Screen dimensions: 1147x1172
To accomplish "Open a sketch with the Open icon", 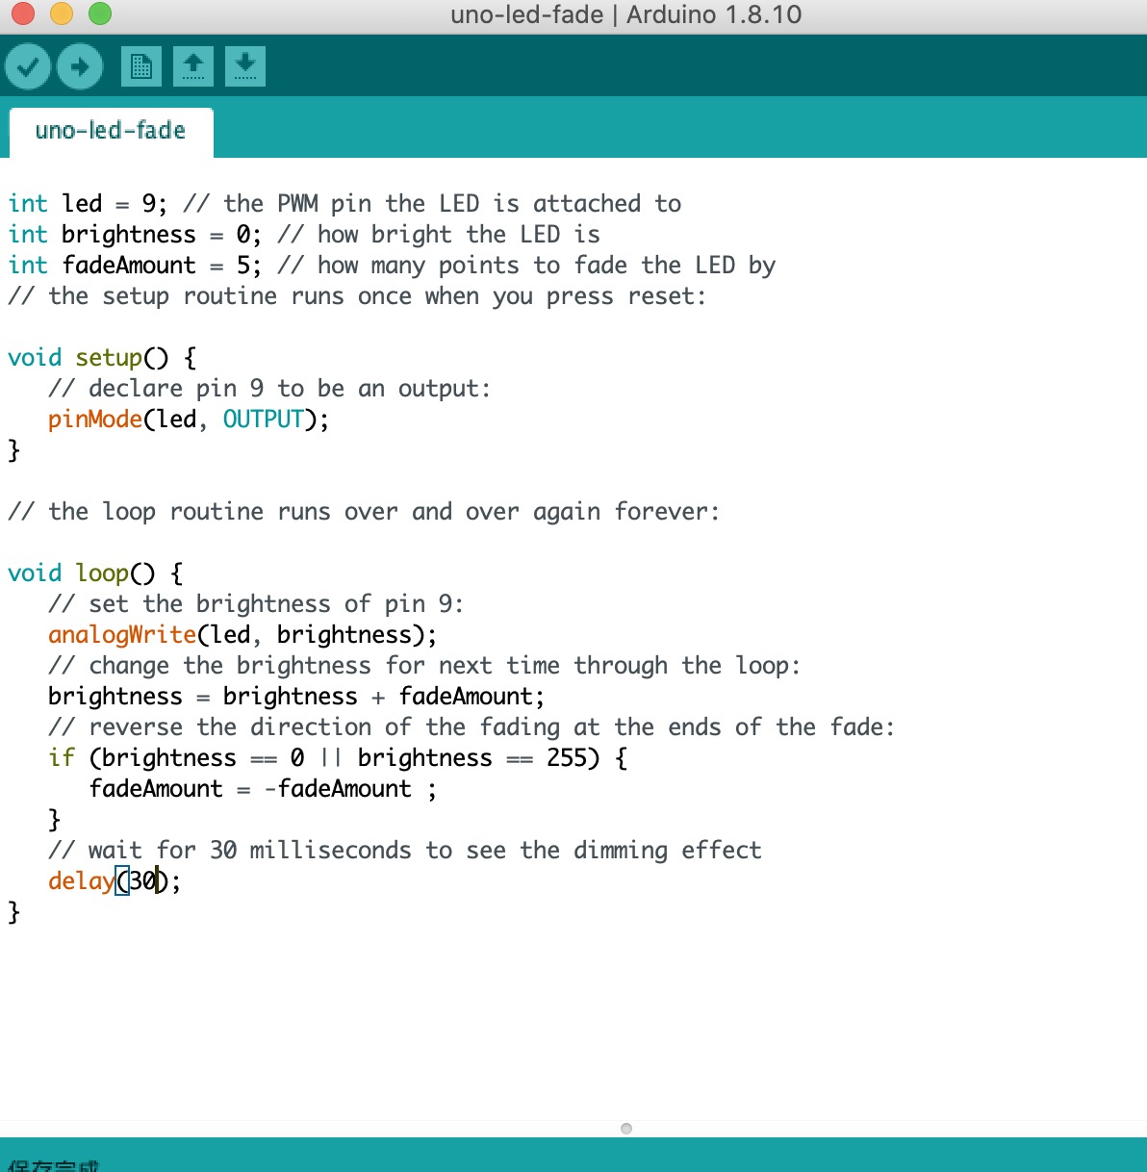I will tap(193, 66).
